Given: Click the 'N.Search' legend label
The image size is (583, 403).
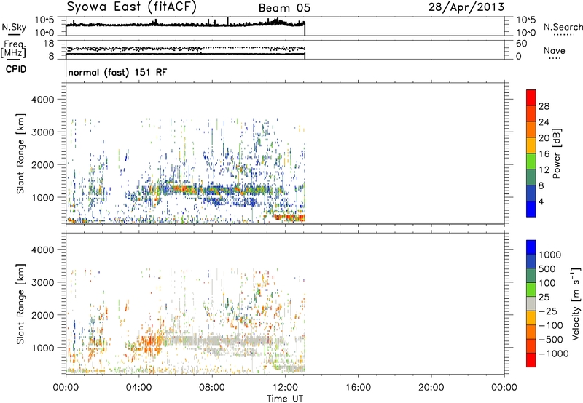Looking at the screenshot, I should click(563, 27).
